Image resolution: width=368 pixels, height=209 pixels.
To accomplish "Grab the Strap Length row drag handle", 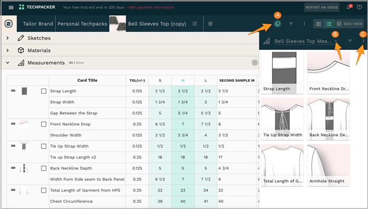I will (x=13, y=91).
